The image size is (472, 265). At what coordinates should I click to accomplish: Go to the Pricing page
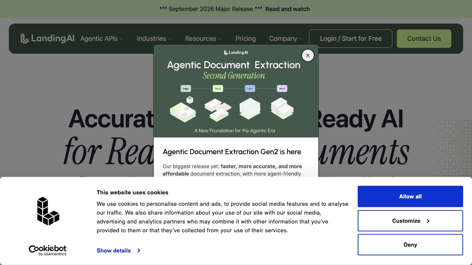(246, 39)
